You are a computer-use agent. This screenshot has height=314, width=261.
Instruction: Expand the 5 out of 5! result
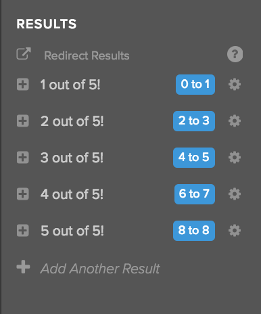coord(23,231)
